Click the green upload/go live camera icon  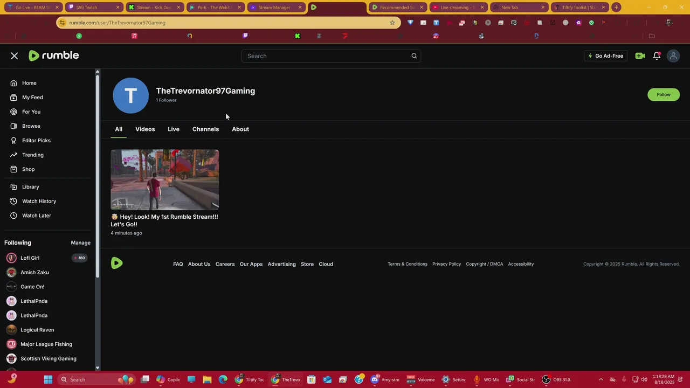point(640,56)
